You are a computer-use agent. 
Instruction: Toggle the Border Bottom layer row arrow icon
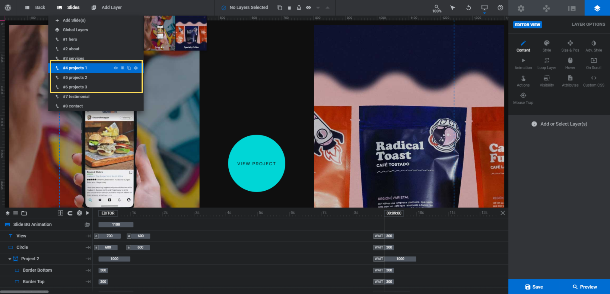pyautogui.click(x=88, y=270)
